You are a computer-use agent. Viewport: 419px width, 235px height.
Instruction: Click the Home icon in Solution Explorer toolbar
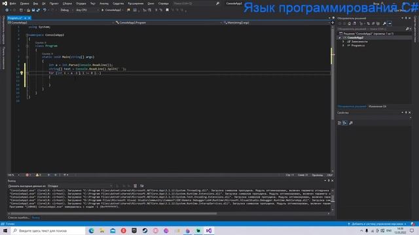349,23
